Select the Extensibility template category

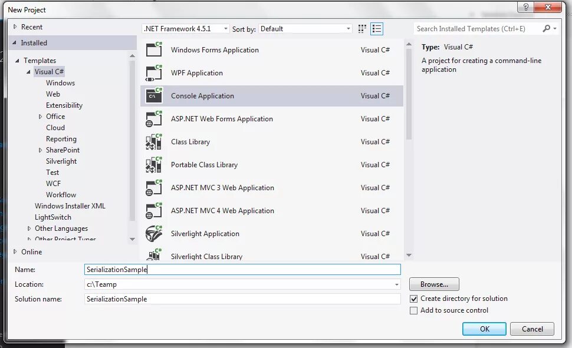pos(64,105)
